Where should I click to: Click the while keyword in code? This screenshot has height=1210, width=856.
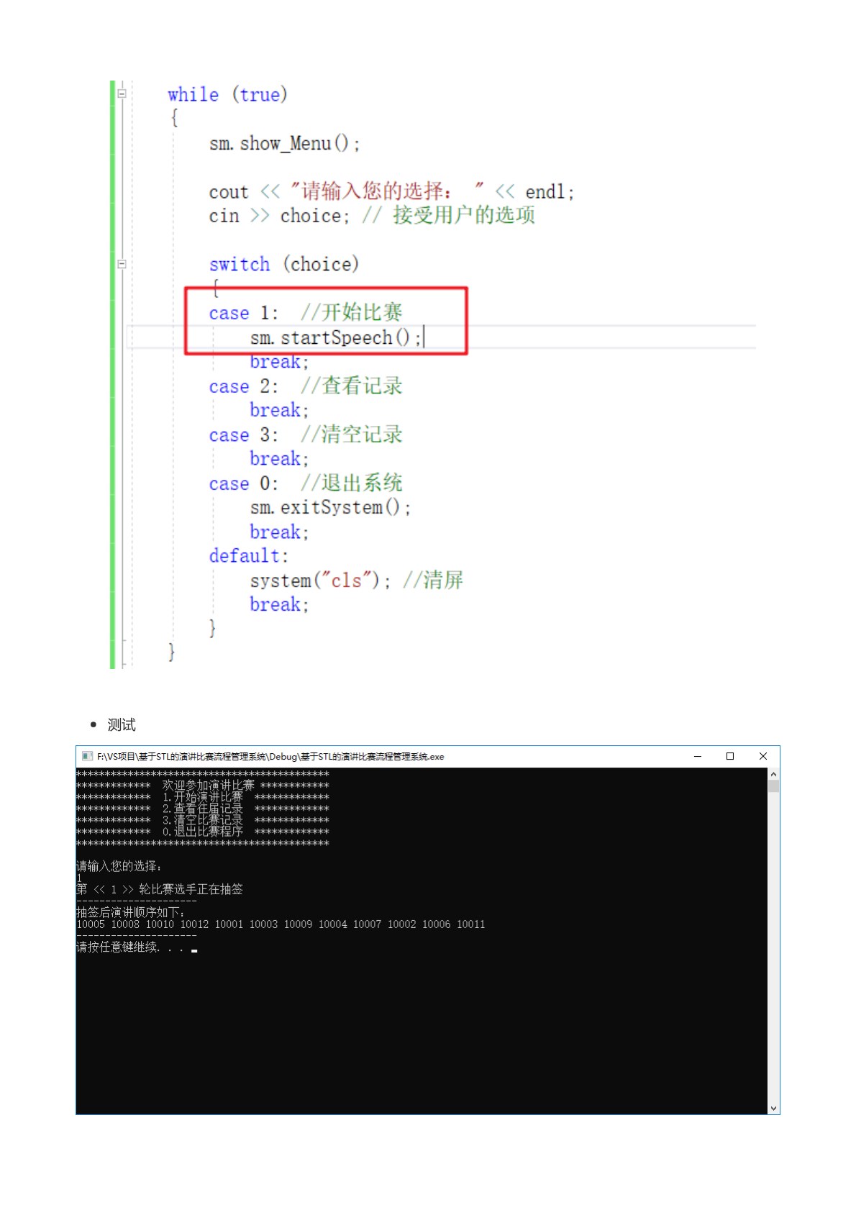pyautogui.click(x=193, y=94)
